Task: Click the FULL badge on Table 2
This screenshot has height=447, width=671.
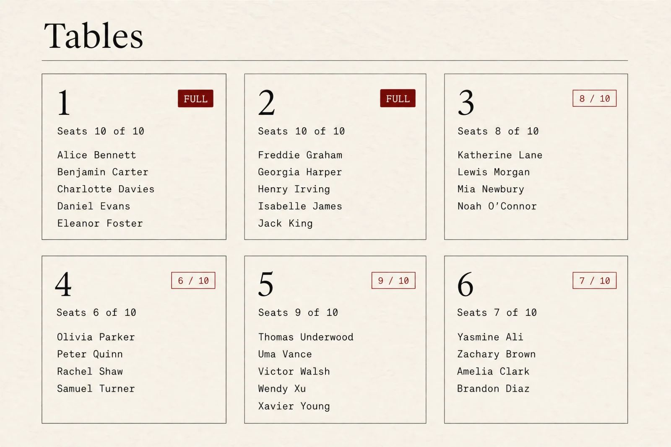Action: tap(398, 98)
